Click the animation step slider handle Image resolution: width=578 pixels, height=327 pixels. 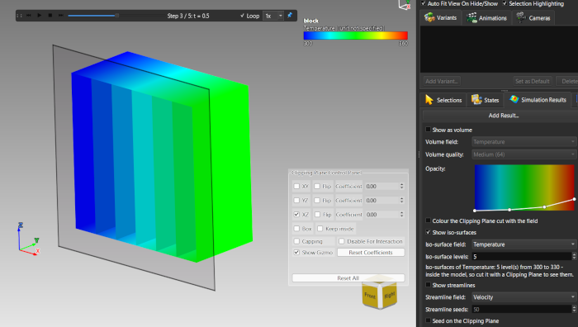click(x=116, y=16)
